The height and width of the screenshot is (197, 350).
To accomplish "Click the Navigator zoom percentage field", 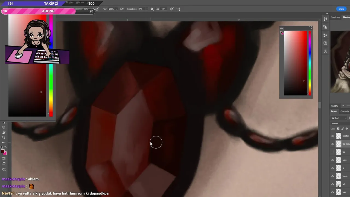I will [334, 106].
